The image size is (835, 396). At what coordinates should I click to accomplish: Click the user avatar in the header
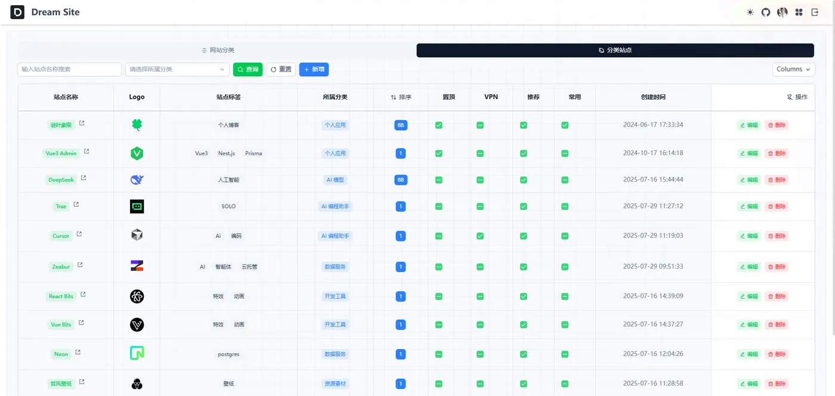pyautogui.click(x=783, y=12)
